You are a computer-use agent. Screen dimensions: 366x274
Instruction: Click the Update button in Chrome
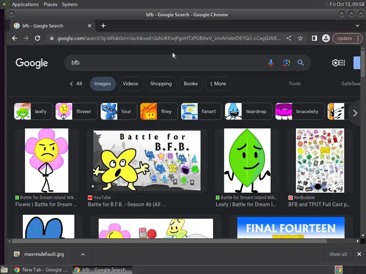344,38
